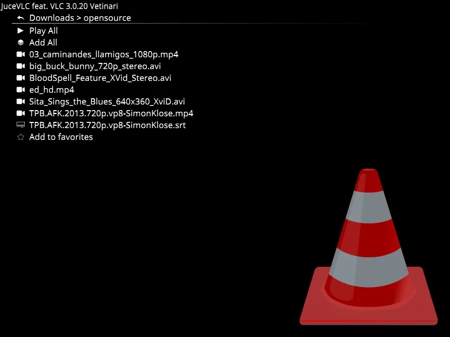Open the ed_hd.mp4 file
This screenshot has width=450, height=337.
pos(52,90)
